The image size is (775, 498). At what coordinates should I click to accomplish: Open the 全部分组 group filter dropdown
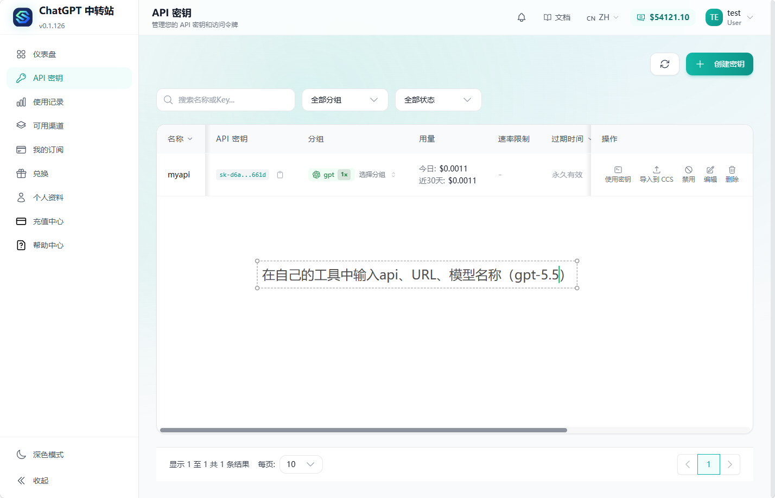[x=345, y=100]
